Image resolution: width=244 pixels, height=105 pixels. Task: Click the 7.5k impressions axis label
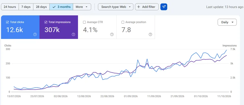tap(233, 49)
